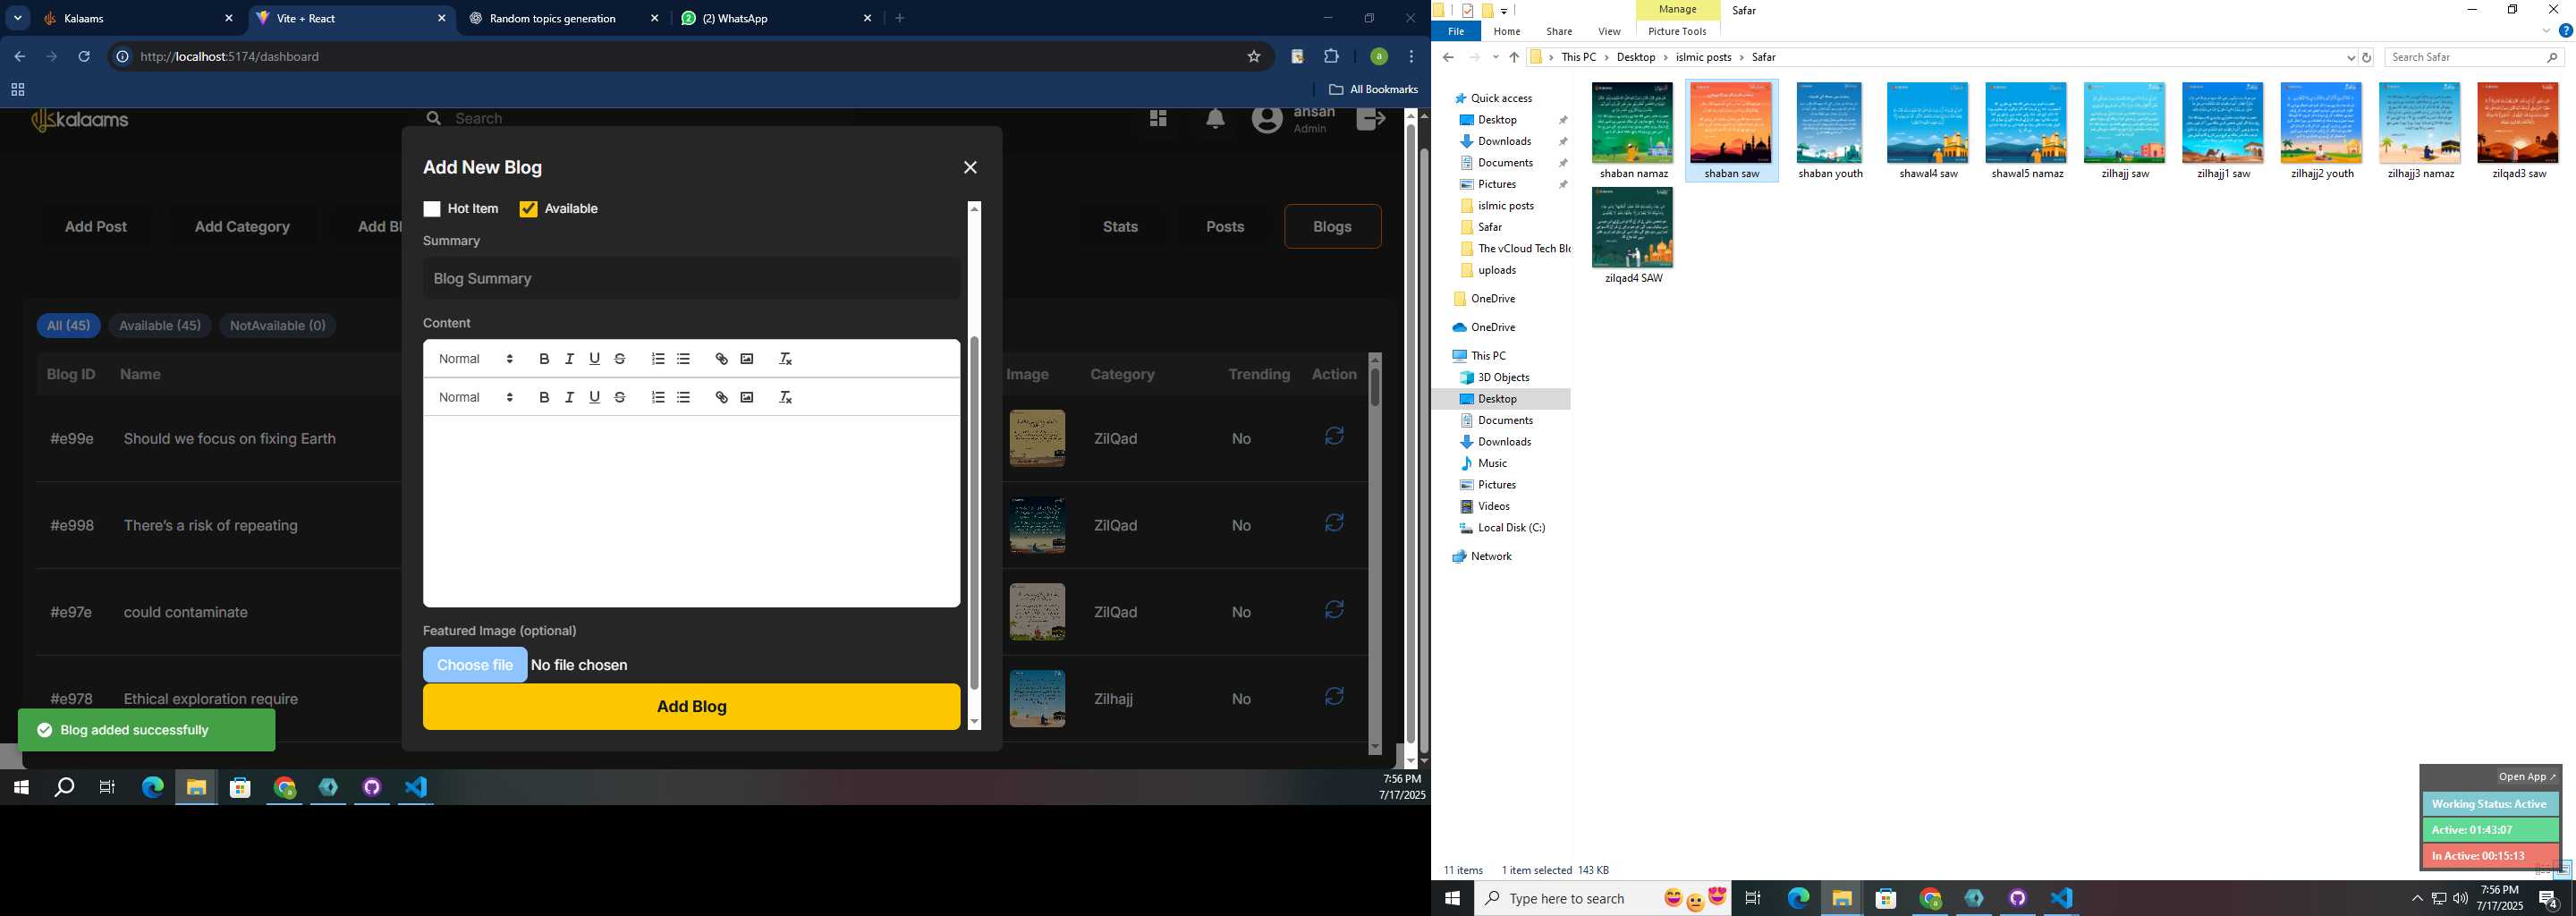Click the NotAvailable (0) filter chip
Viewport: 2576px width, 916px height.
point(277,325)
